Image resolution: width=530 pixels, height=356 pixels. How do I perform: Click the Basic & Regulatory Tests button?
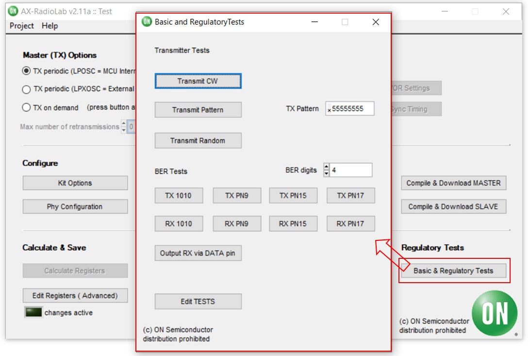click(453, 271)
